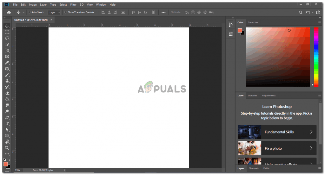Go to the Home screen icon
Viewport: 325px width, 175px height.
[9, 12]
